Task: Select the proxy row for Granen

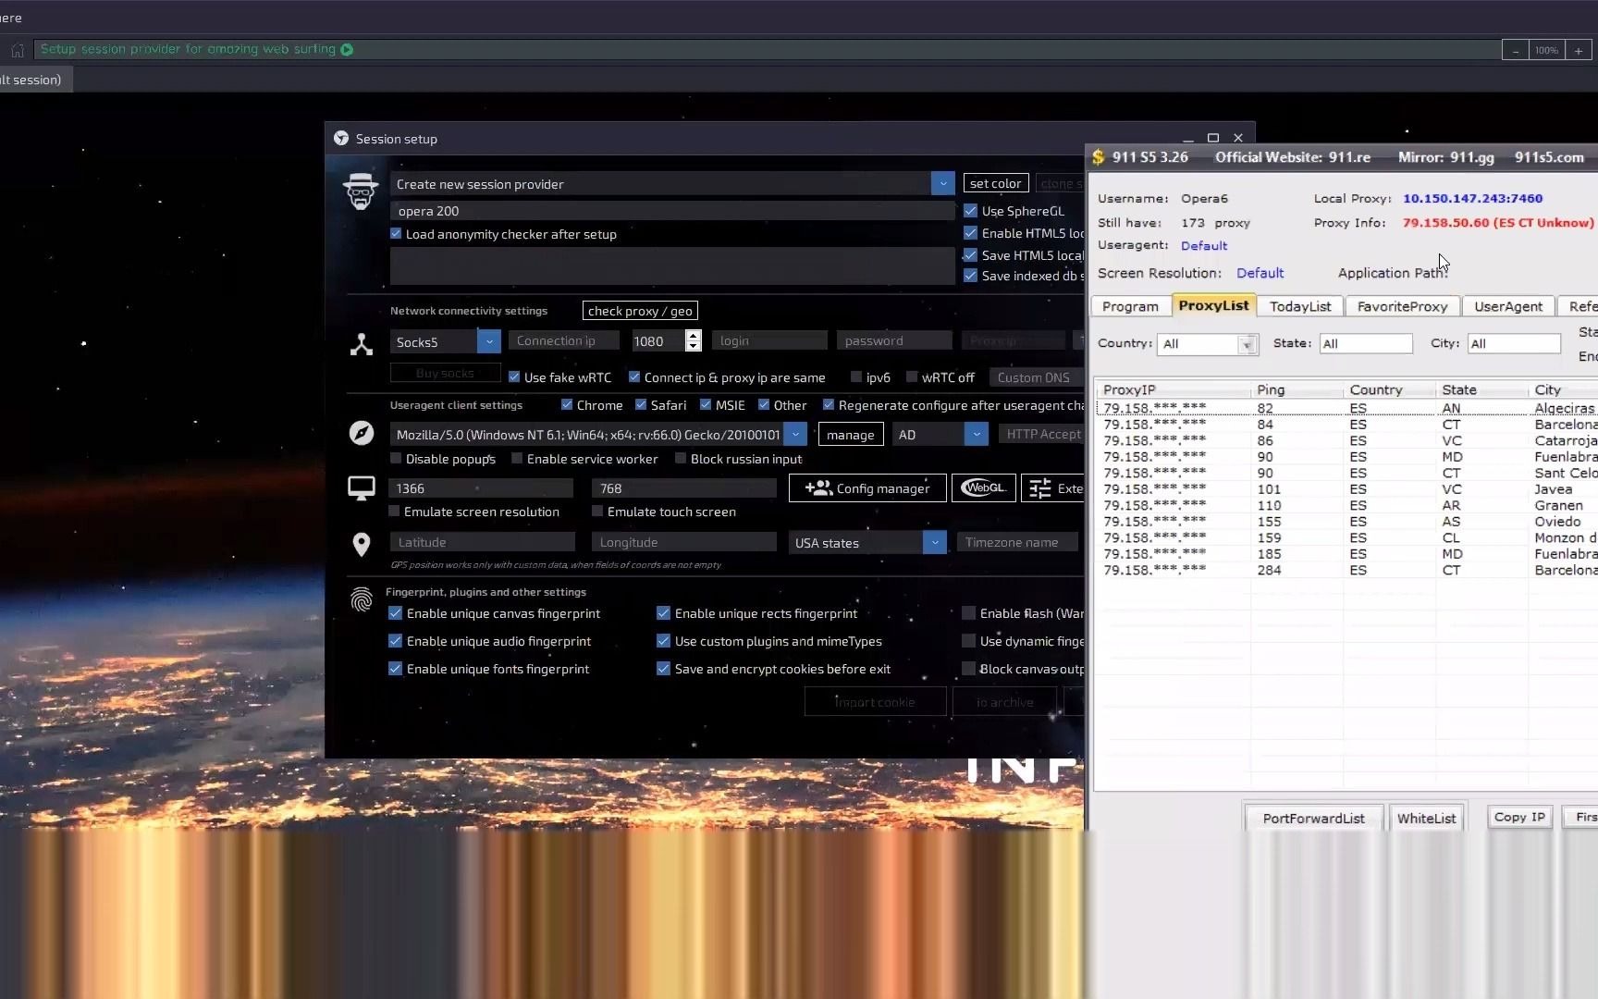Action: coord(1346,505)
